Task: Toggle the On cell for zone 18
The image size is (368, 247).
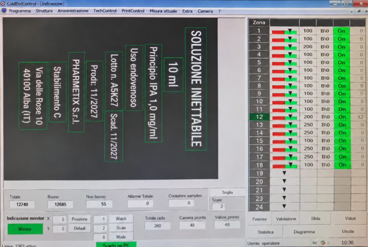Action: click(342, 165)
